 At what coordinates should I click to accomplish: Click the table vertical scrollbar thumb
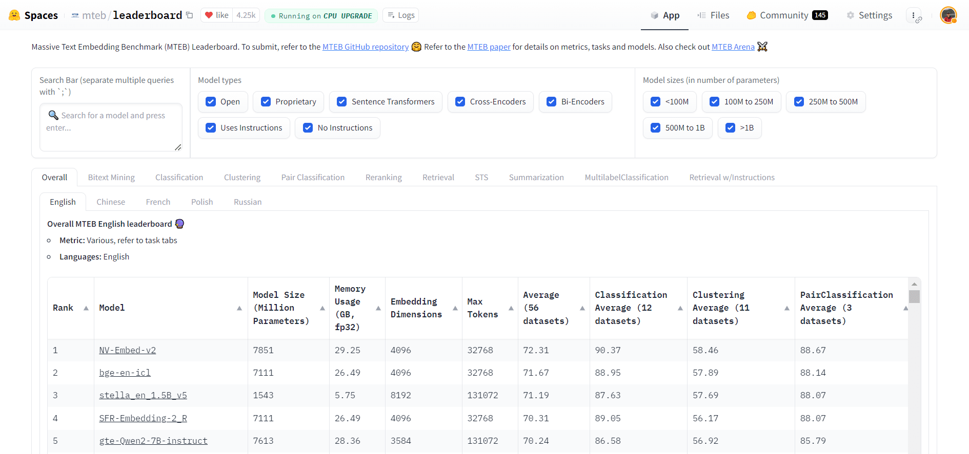[x=914, y=297]
